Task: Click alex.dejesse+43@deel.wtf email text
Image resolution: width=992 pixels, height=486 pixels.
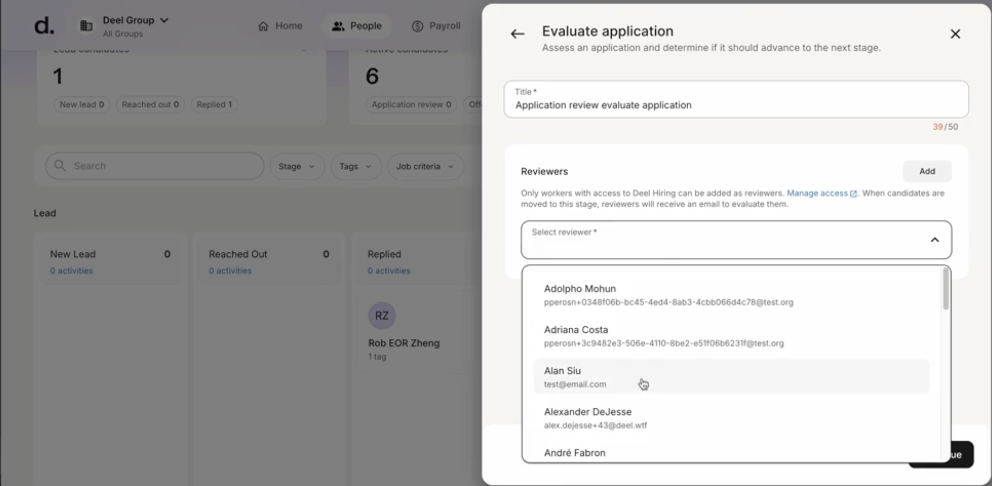Action: tap(595, 425)
